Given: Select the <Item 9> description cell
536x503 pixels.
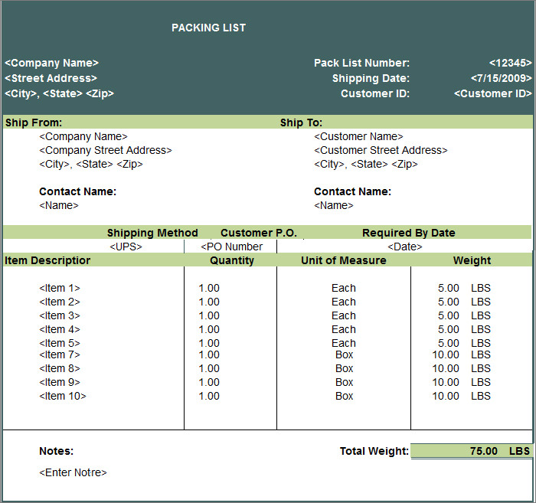Looking at the screenshot, I should [60, 382].
